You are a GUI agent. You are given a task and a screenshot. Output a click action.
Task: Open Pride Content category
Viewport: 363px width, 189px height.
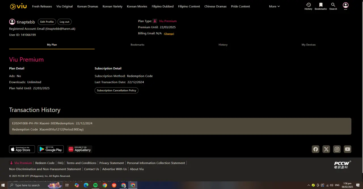(x=240, y=6)
